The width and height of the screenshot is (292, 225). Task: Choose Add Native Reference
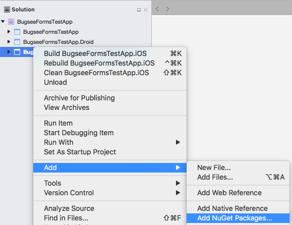[x=238, y=208]
